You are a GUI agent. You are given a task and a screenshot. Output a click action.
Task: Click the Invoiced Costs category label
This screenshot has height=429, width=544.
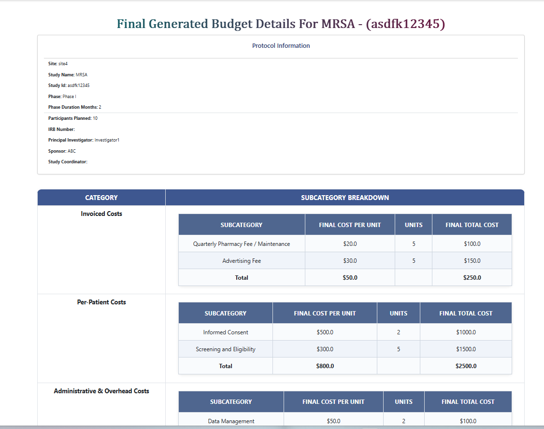(101, 214)
